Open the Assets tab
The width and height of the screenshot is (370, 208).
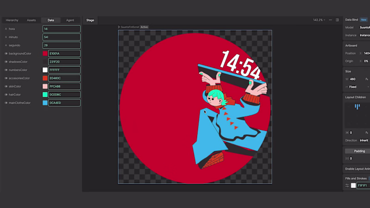coord(31,20)
